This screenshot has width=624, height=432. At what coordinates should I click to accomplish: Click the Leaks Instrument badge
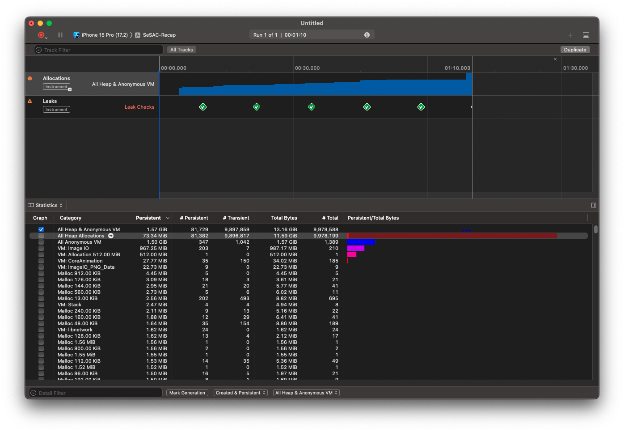point(56,110)
